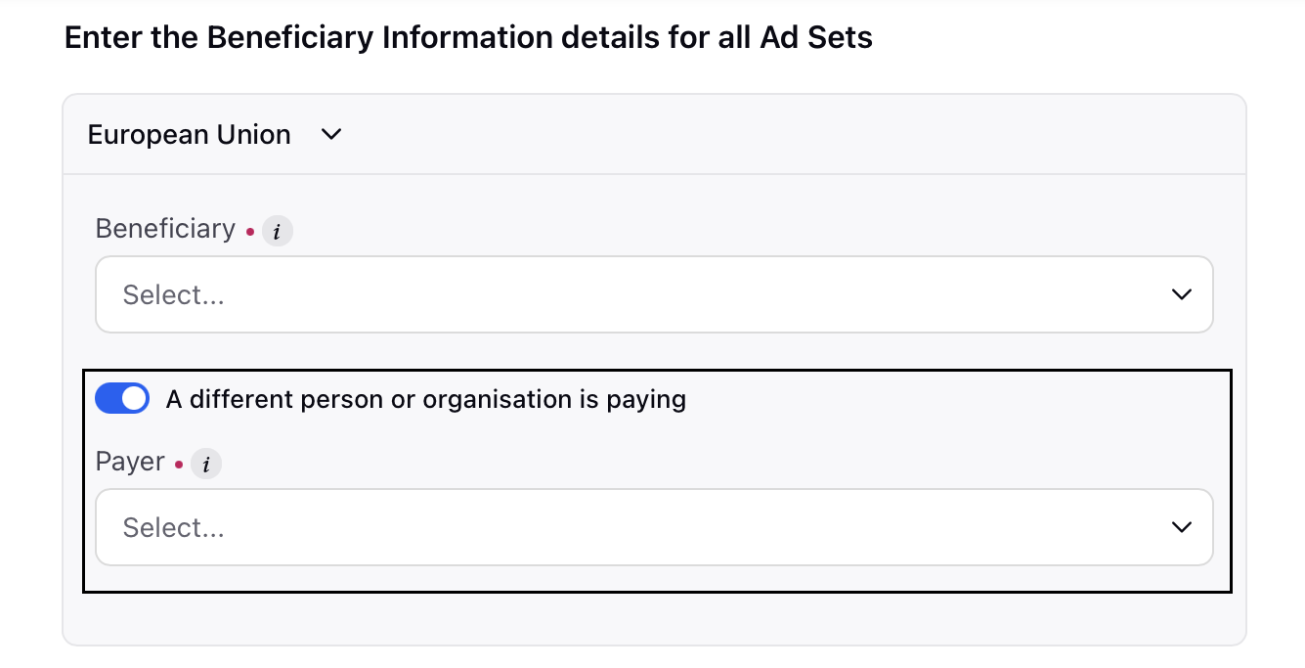Click the Beneficiary Information details heading
The image size is (1305, 668).
tap(468, 38)
